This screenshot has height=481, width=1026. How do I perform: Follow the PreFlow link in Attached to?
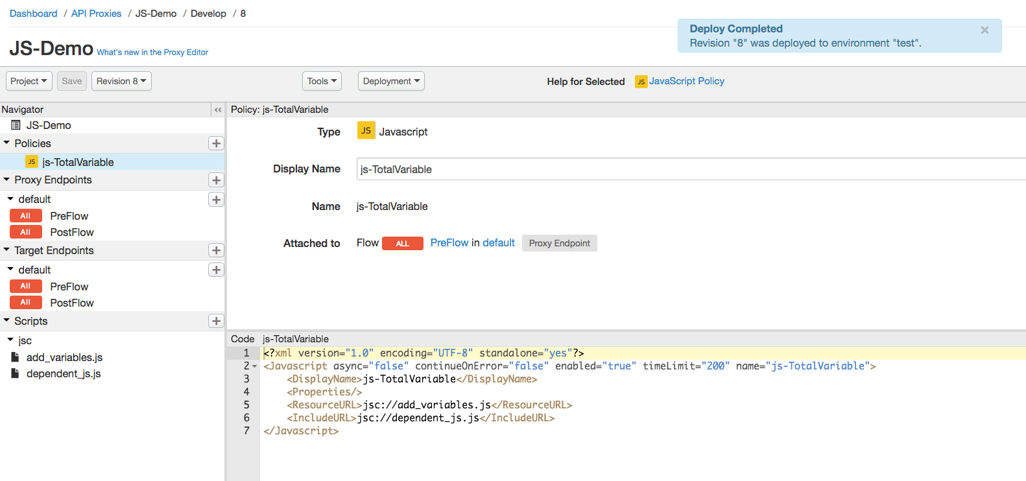click(x=449, y=242)
